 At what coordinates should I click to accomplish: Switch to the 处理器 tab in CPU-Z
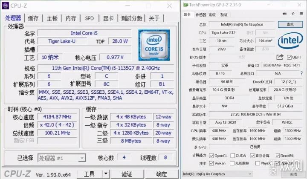[x=13, y=18]
